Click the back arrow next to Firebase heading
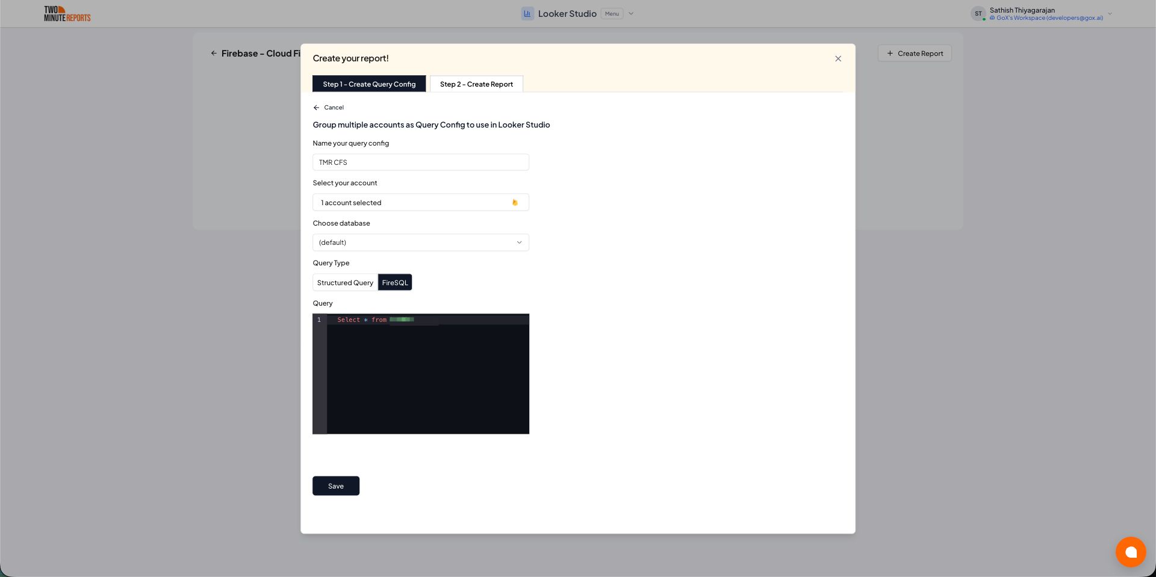 [214, 53]
